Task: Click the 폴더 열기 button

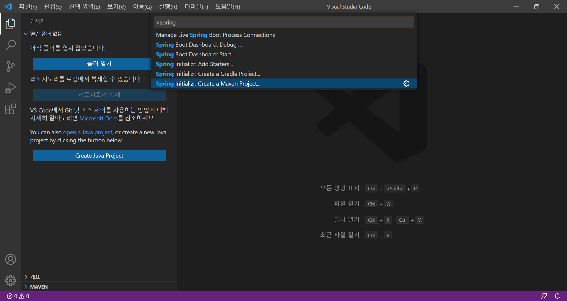Action: tap(92, 64)
